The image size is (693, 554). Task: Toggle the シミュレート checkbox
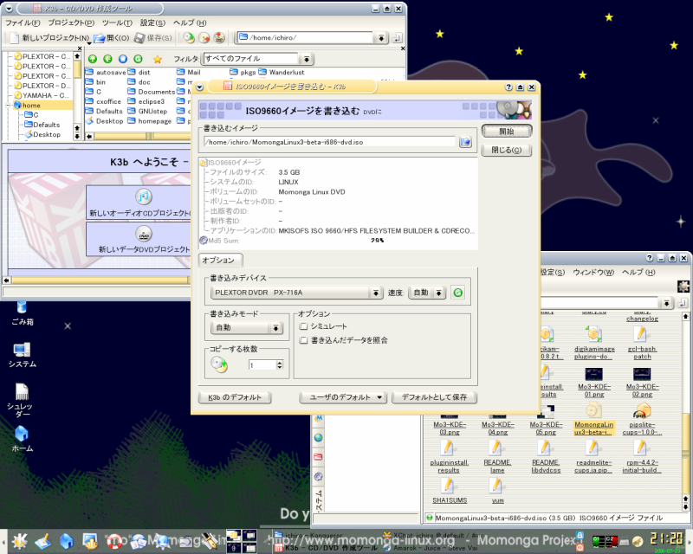click(x=304, y=326)
